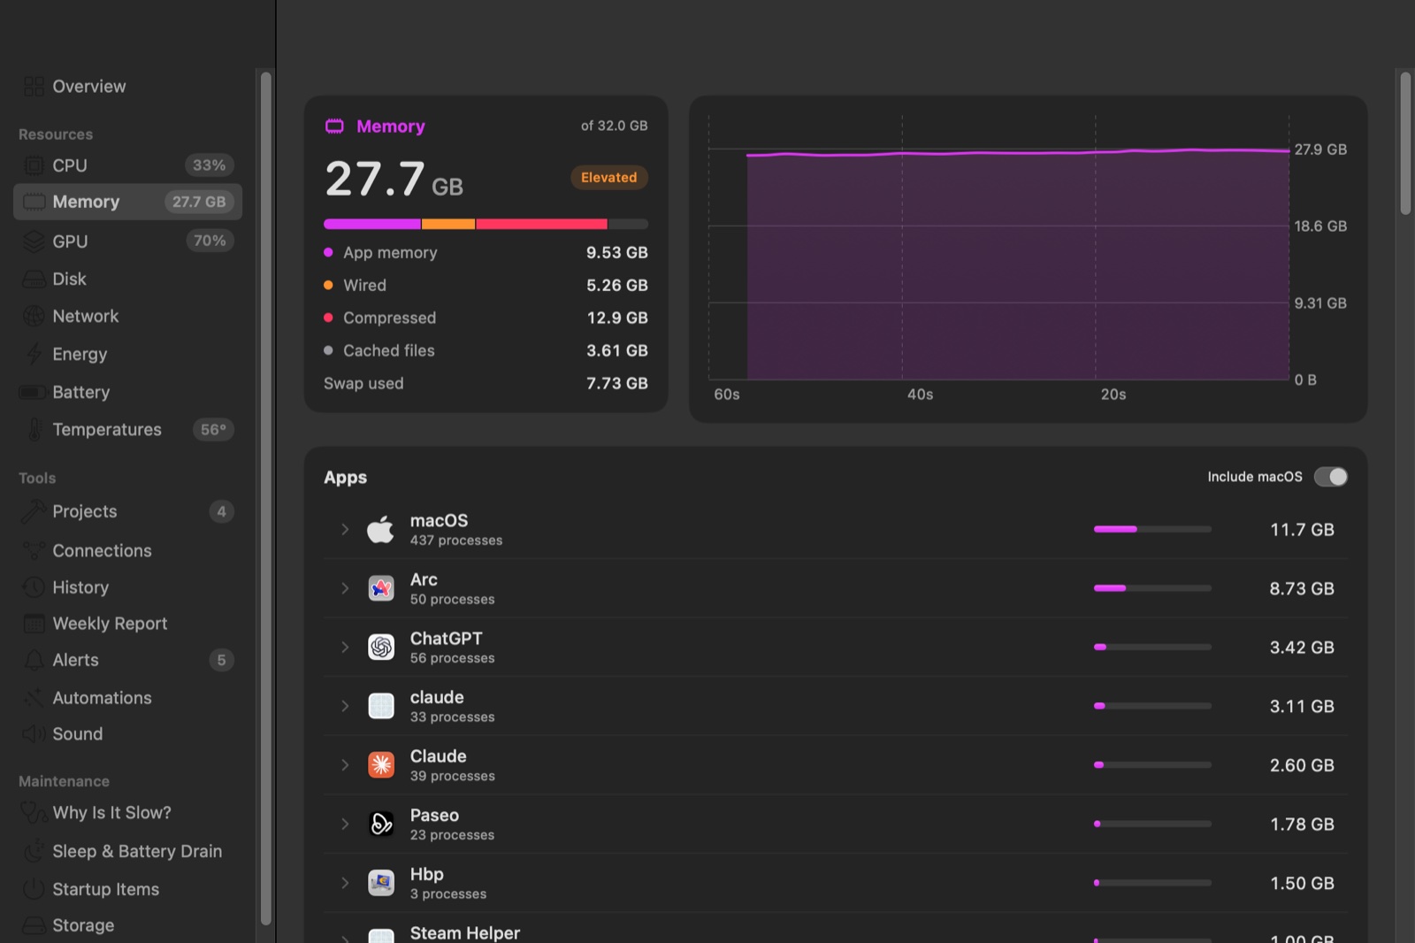Click the Temperatures 56° badge
The height and width of the screenshot is (943, 1415).
[x=213, y=430]
